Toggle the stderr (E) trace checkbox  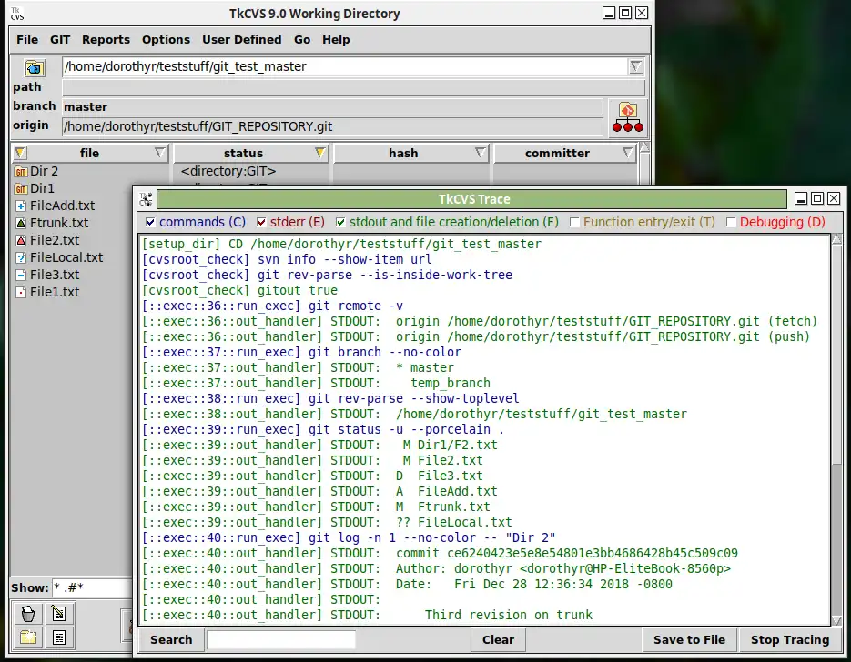pos(261,222)
